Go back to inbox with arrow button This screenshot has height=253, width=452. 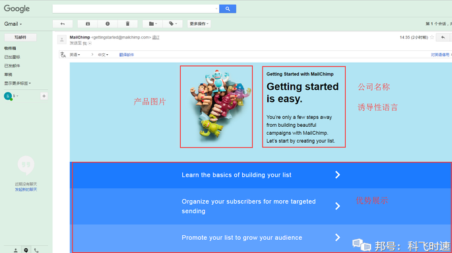(x=63, y=24)
